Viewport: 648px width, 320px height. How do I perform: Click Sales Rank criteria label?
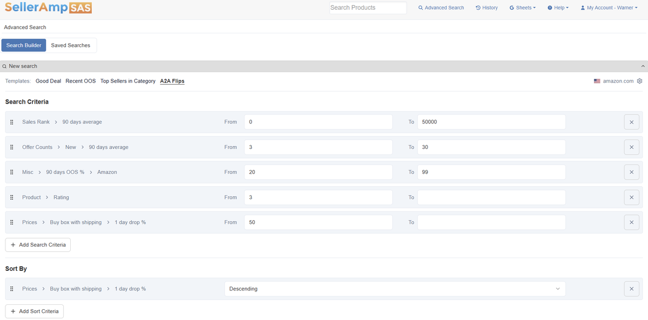tap(36, 122)
